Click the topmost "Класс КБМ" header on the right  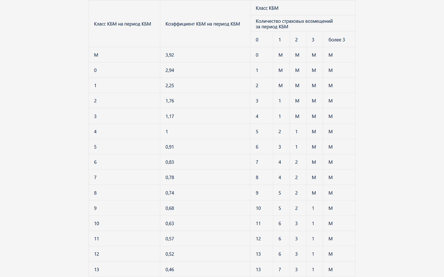[x=267, y=8]
